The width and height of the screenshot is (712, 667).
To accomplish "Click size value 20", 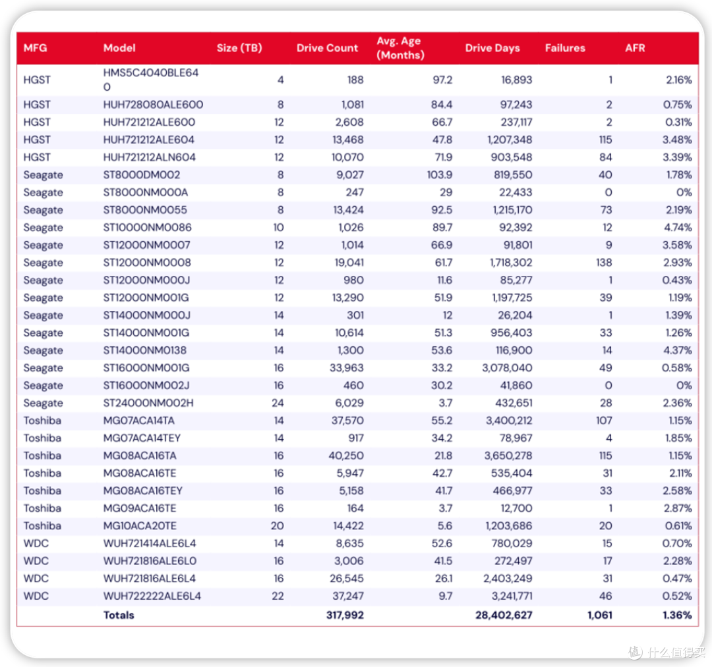I will (278, 526).
